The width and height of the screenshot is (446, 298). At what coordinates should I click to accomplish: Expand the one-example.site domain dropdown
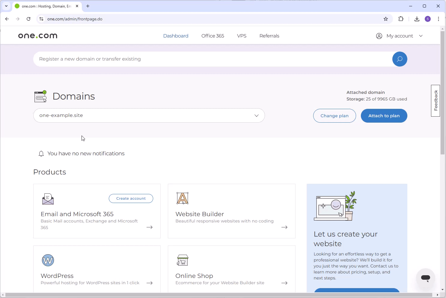coord(256,115)
